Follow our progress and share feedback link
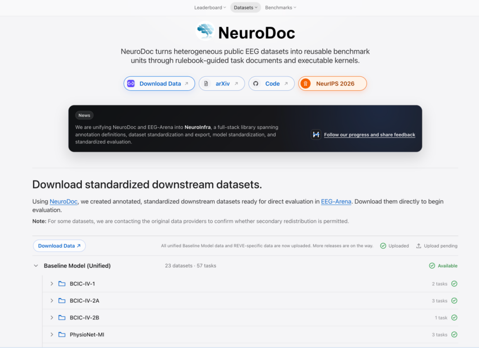Image resolution: width=479 pixels, height=348 pixels. (x=370, y=135)
